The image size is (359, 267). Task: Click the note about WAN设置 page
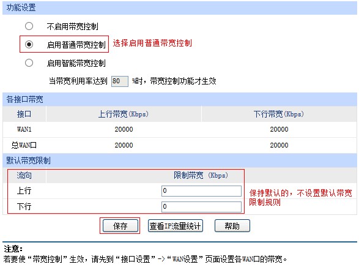(145, 259)
